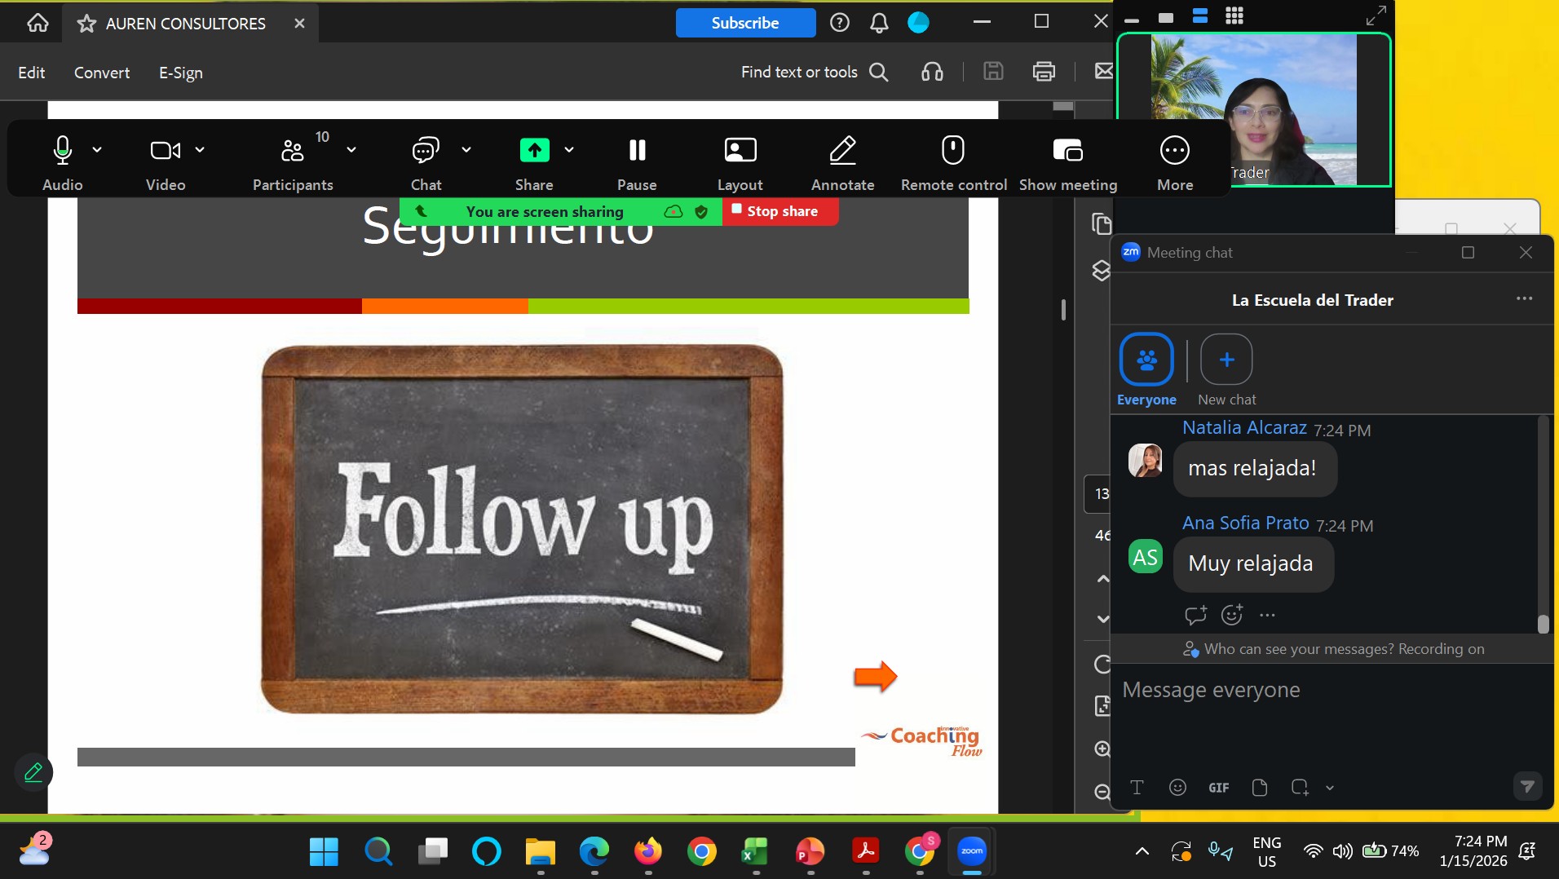1559x879 pixels.
Task: Open the emoji picker in chat
Action: tap(1177, 787)
